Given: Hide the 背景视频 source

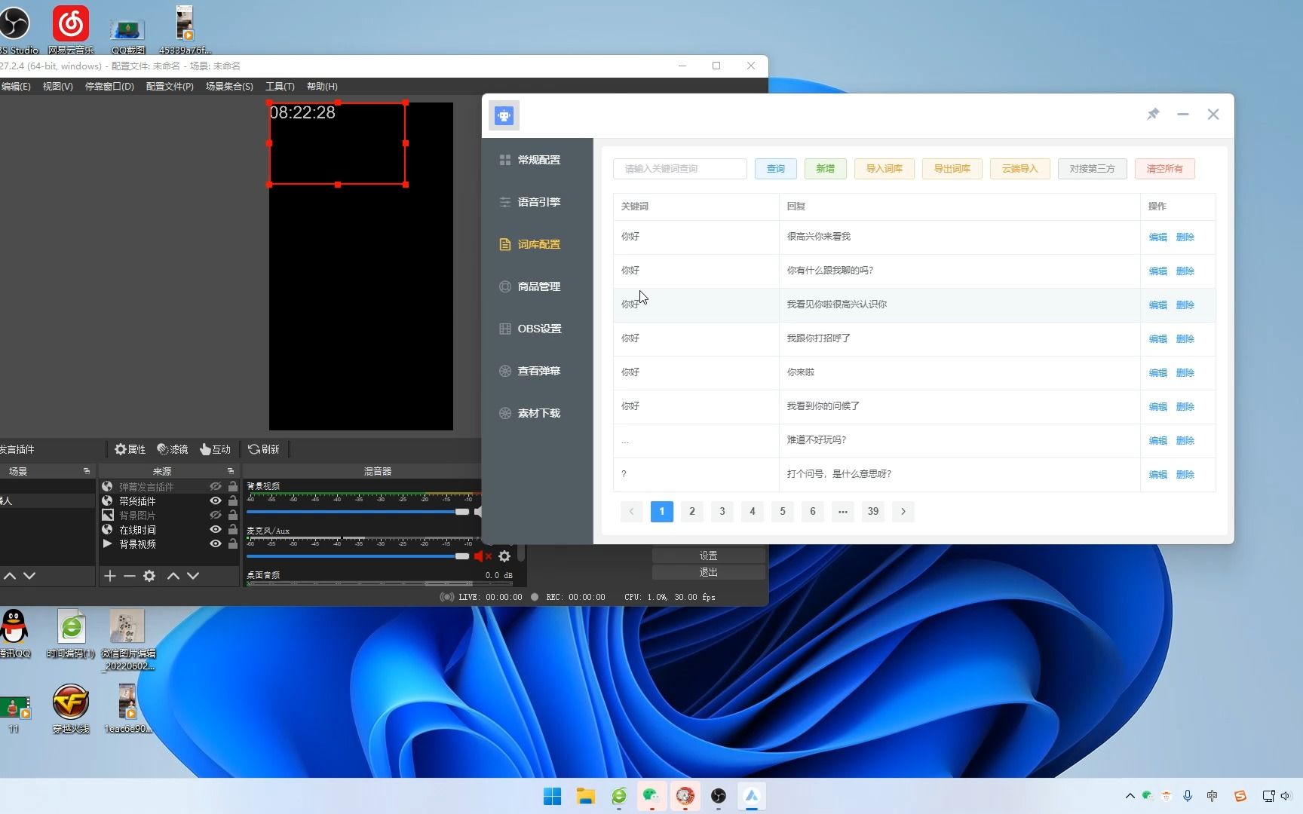Looking at the screenshot, I should [x=215, y=544].
